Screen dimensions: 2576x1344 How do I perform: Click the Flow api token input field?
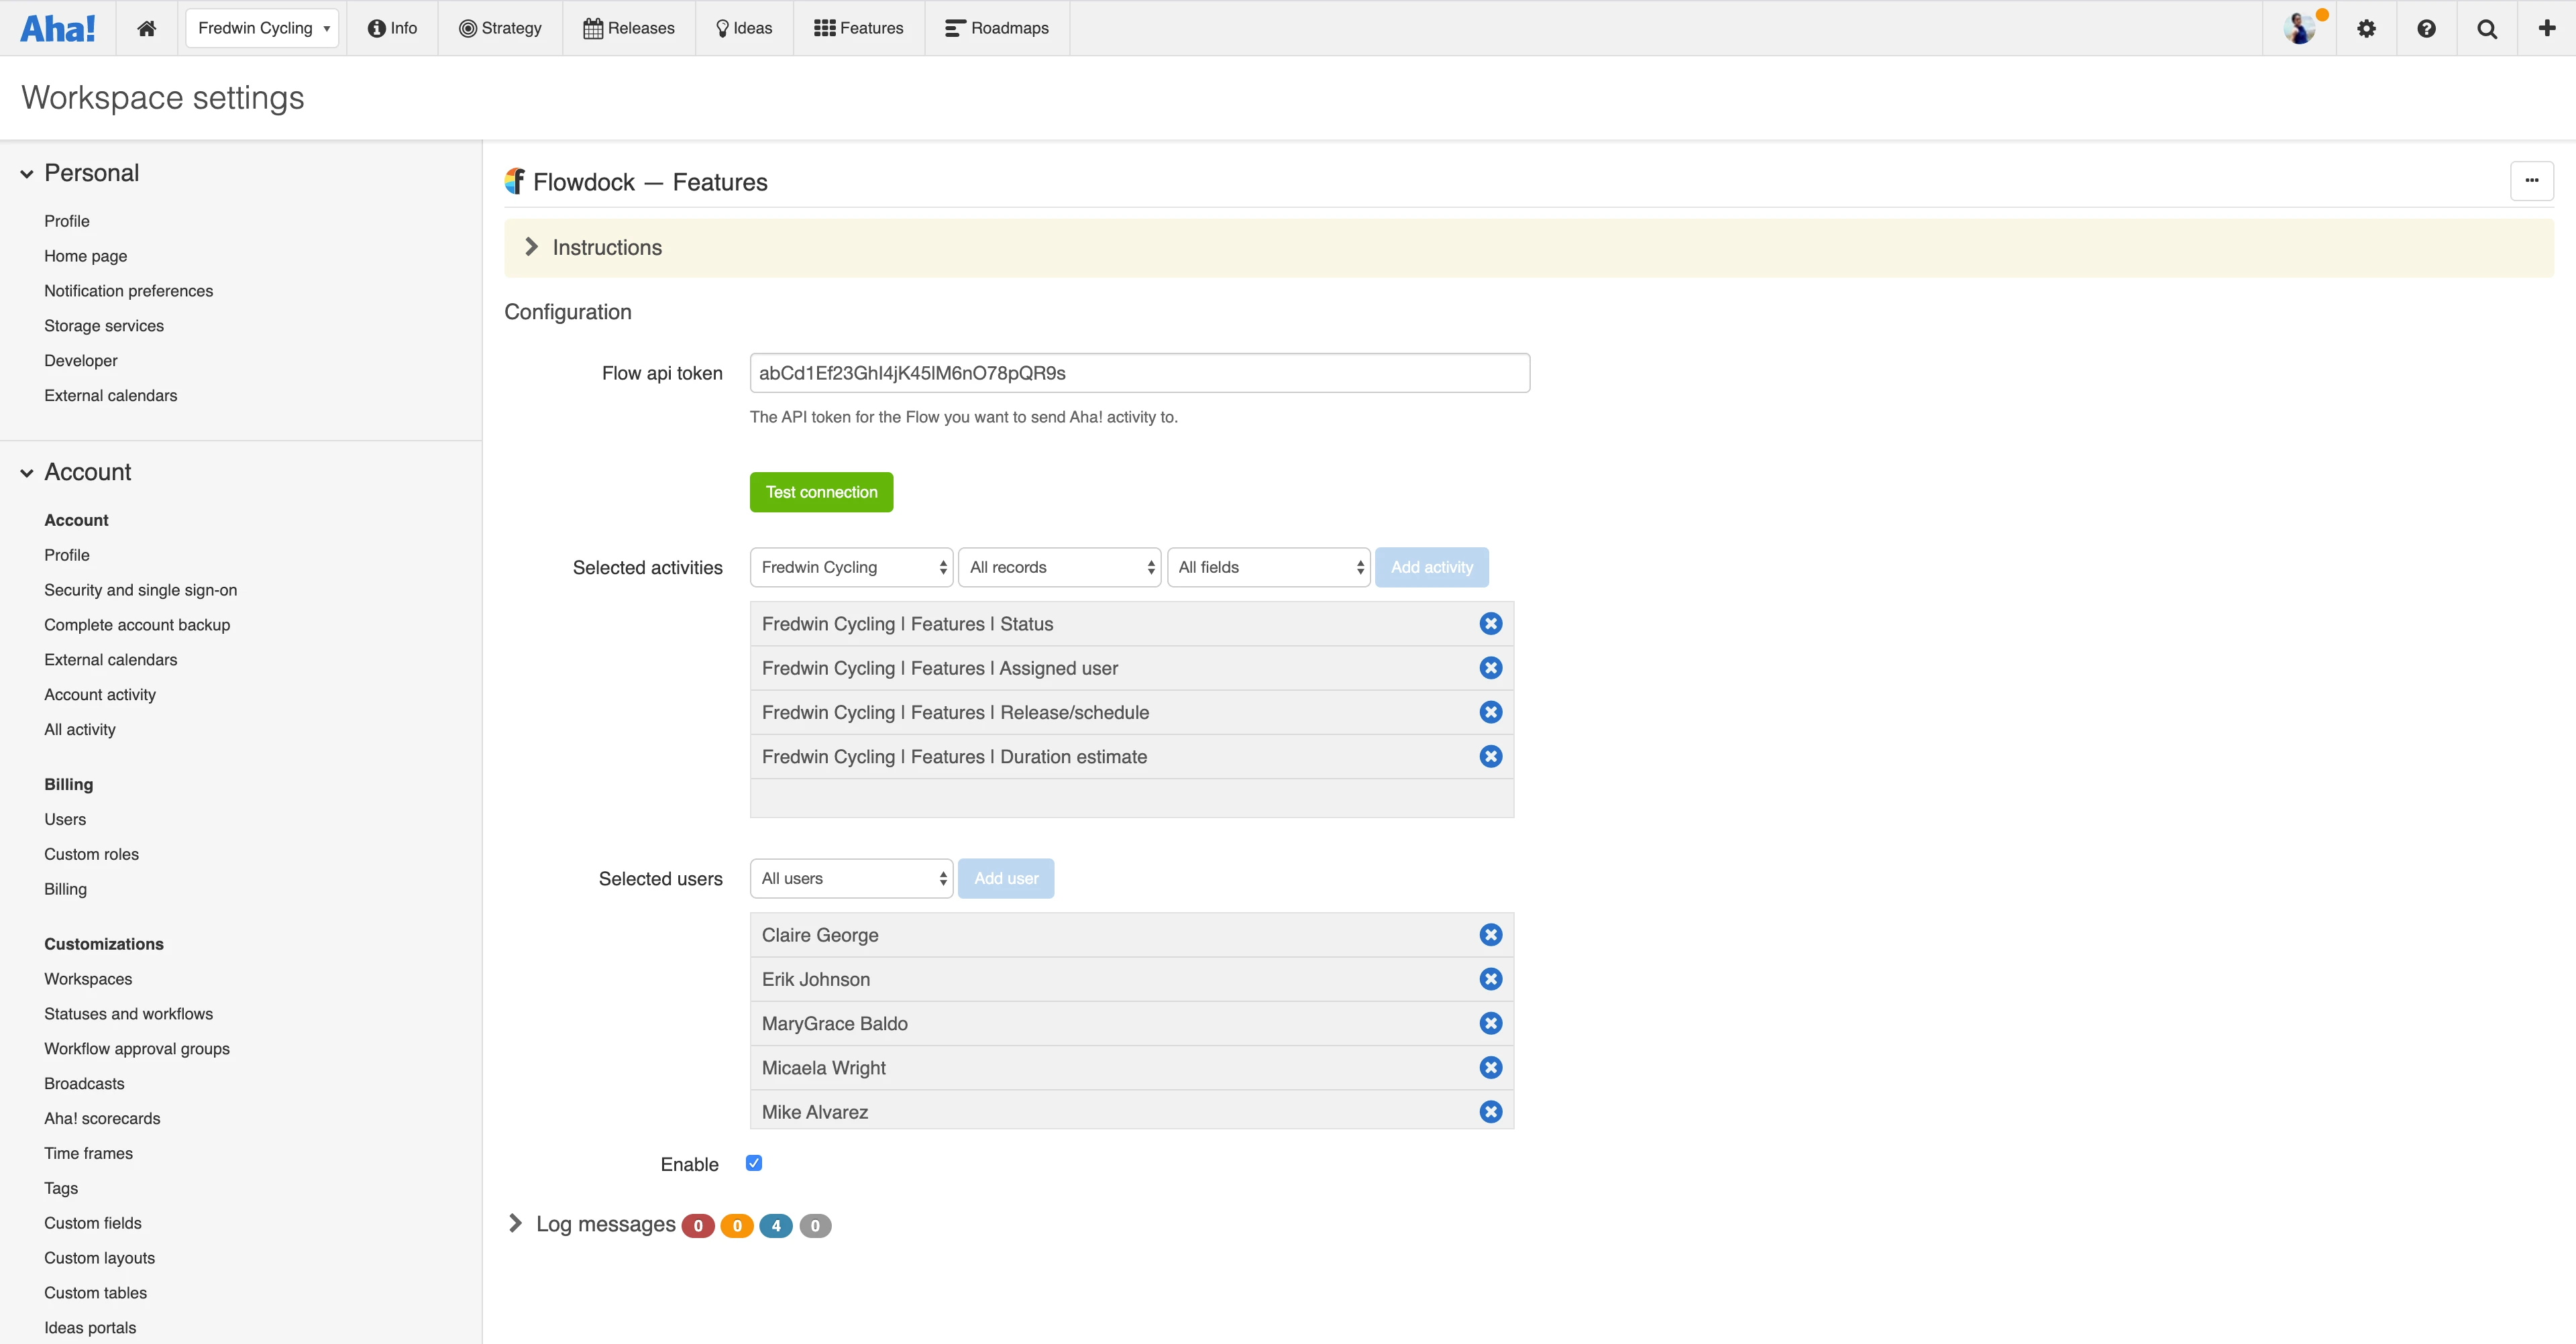pyautogui.click(x=1138, y=372)
